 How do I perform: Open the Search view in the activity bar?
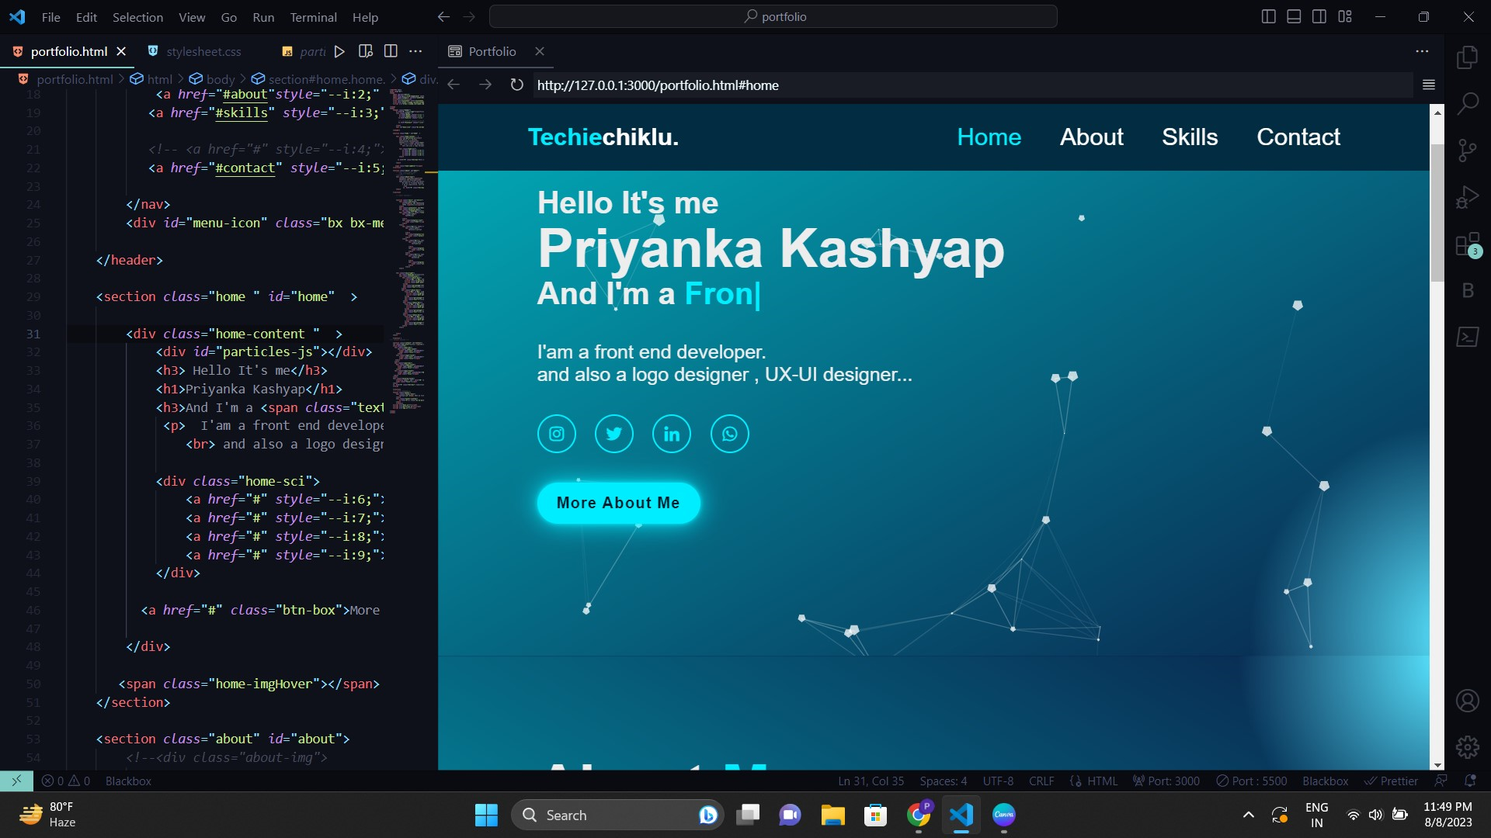(x=1468, y=102)
